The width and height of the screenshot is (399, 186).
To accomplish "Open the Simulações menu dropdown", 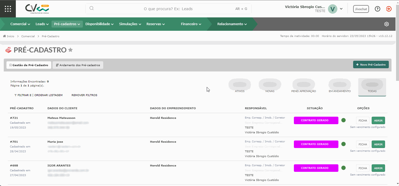I will (130, 24).
